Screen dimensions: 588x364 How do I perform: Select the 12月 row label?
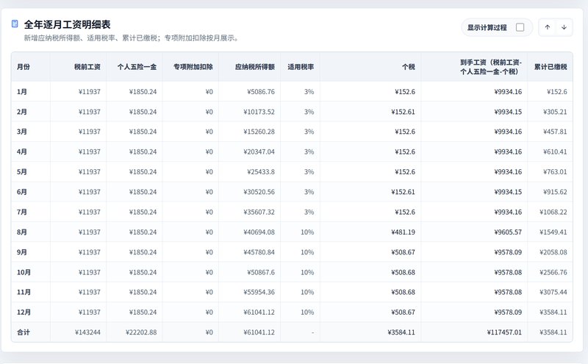(24, 313)
